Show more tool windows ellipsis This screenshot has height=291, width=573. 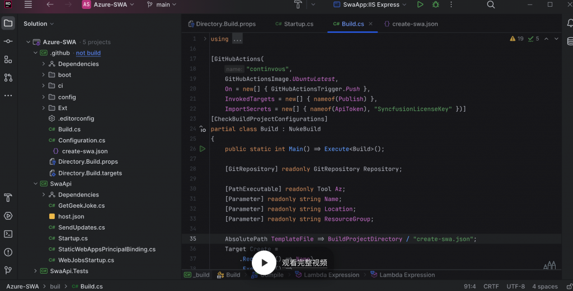(x=8, y=96)
